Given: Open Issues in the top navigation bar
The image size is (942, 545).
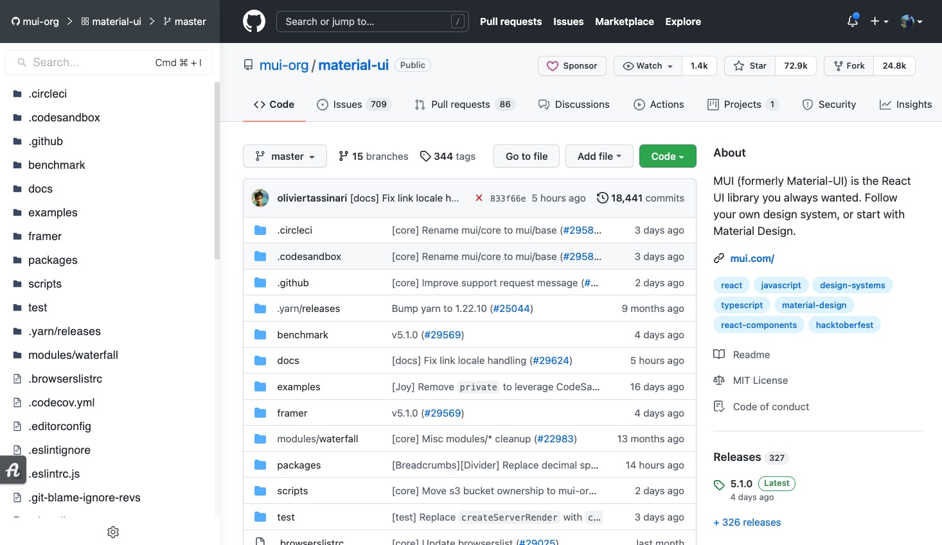Looking at the screenshot, I should (568, 21).
